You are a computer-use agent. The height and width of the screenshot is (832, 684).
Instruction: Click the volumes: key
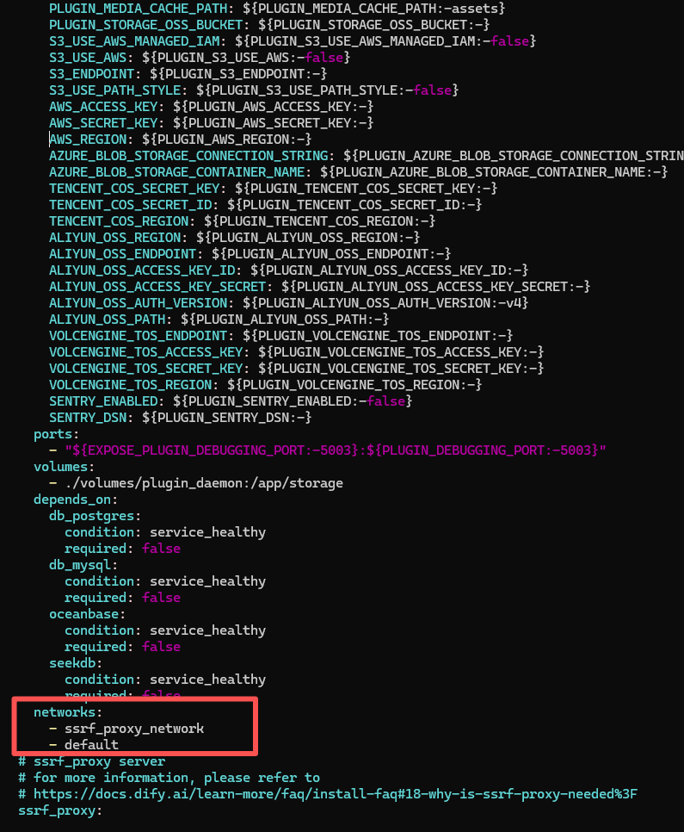[x=64, y=467]
